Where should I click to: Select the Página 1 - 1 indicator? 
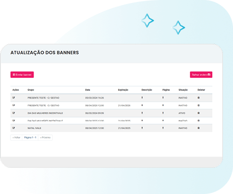(30, 138)
